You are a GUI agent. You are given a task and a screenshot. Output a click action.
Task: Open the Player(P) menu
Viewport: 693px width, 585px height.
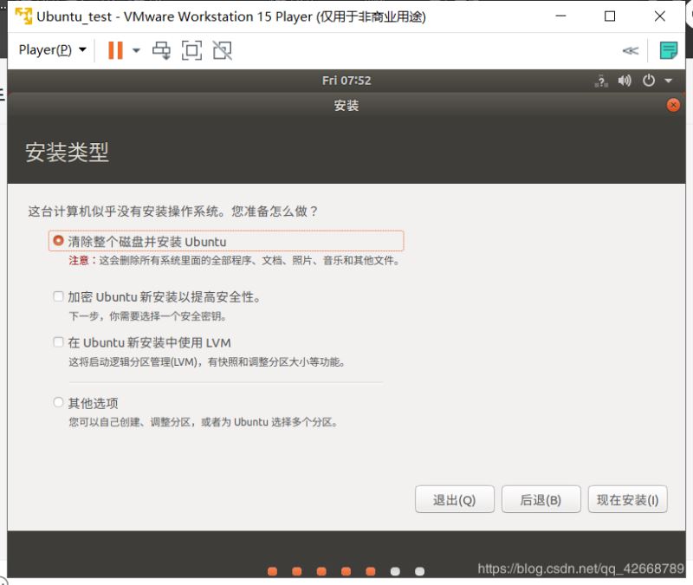(x=45, y=49)
